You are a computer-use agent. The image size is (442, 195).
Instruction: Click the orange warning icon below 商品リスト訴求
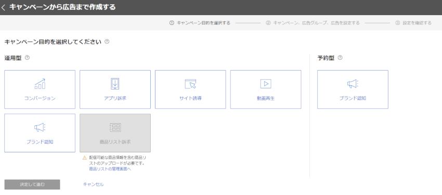(85, 158)
